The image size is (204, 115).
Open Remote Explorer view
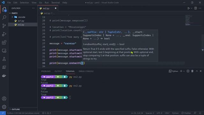[x=4, y=51]
